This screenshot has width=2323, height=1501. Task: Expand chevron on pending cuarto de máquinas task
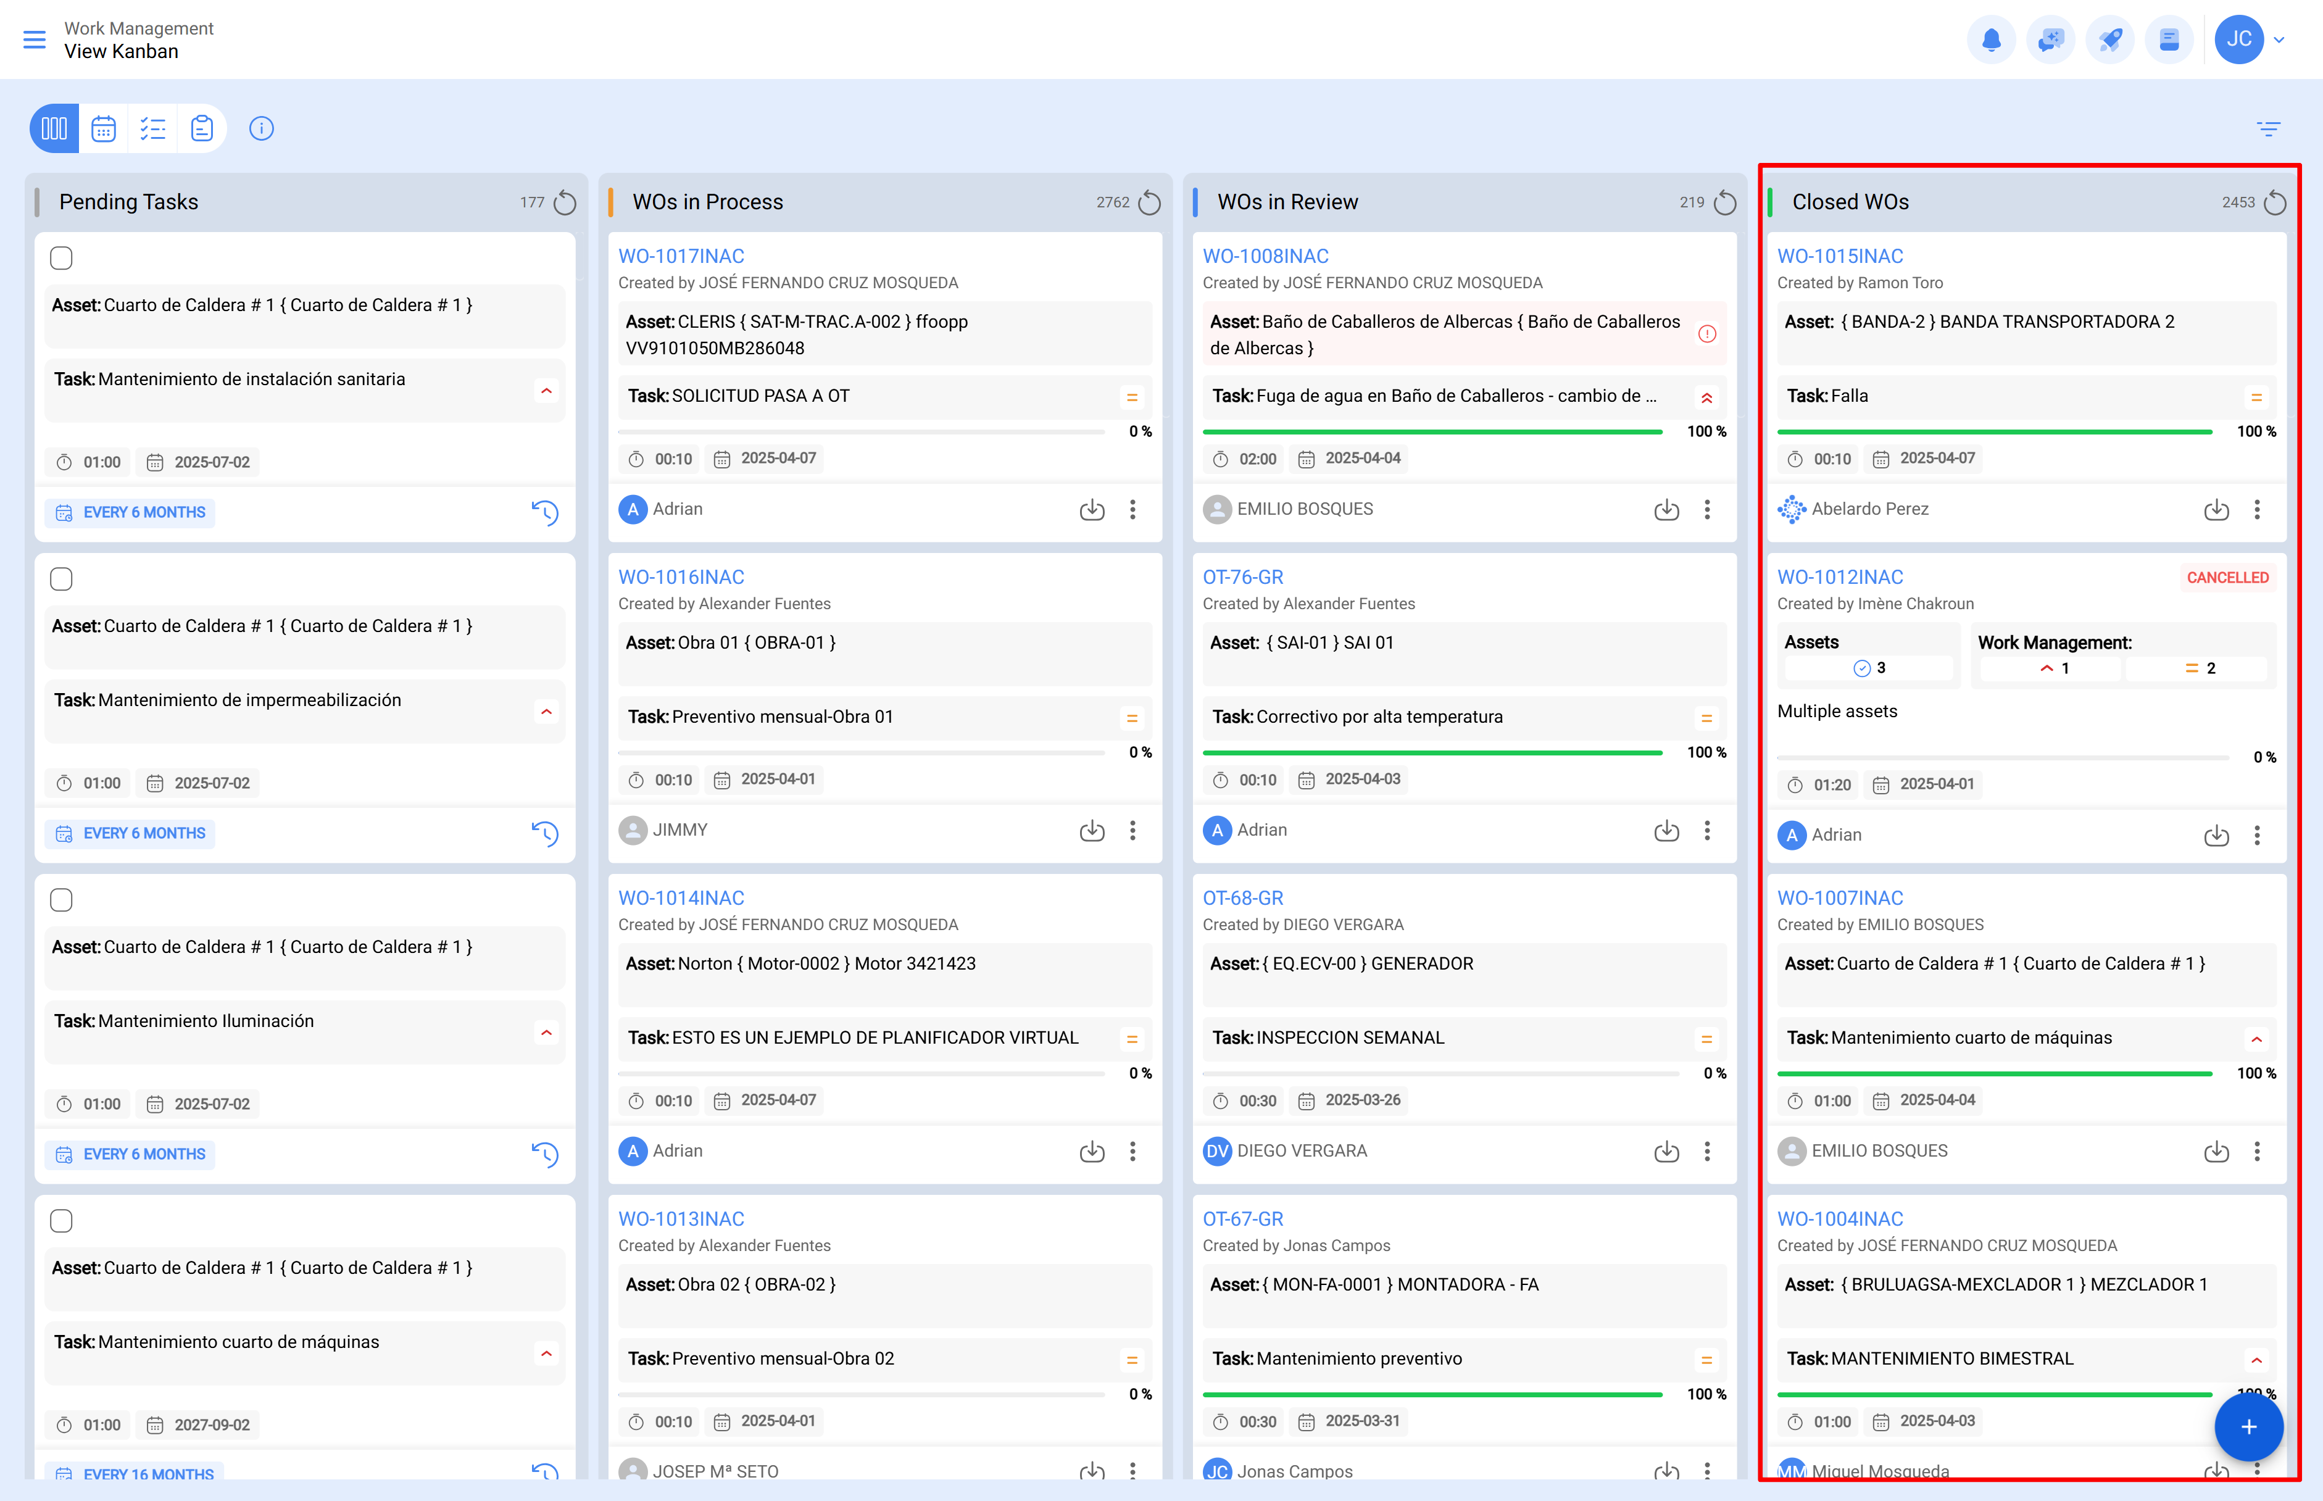[x=547, y=1354]
